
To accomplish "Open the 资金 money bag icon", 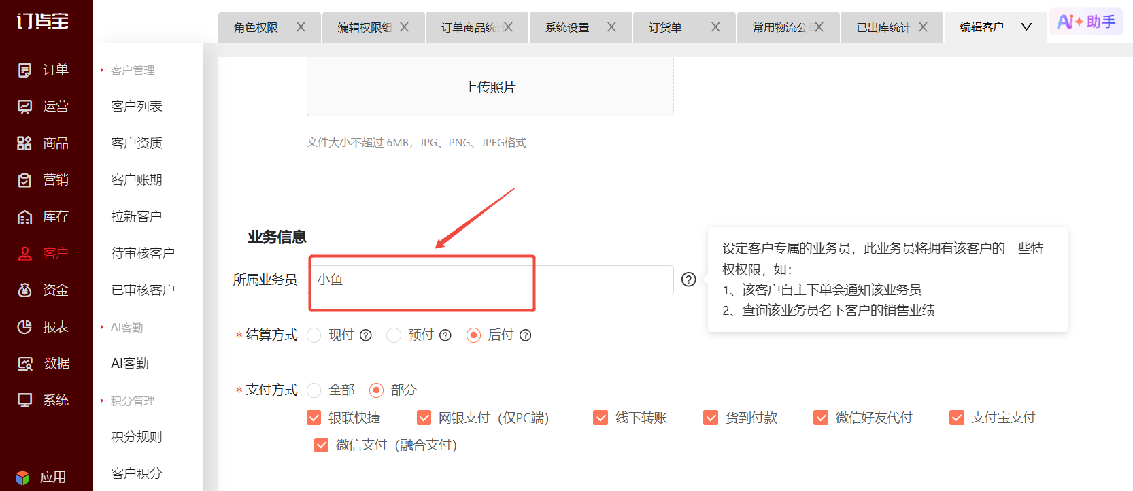I will [24, 290].
